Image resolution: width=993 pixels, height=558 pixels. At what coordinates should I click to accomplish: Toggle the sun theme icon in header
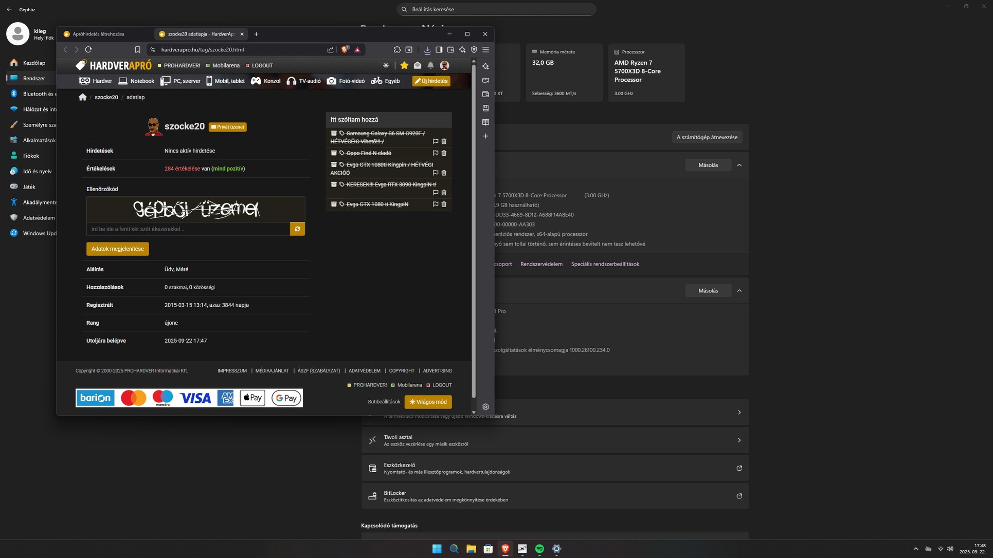point(386,65)
